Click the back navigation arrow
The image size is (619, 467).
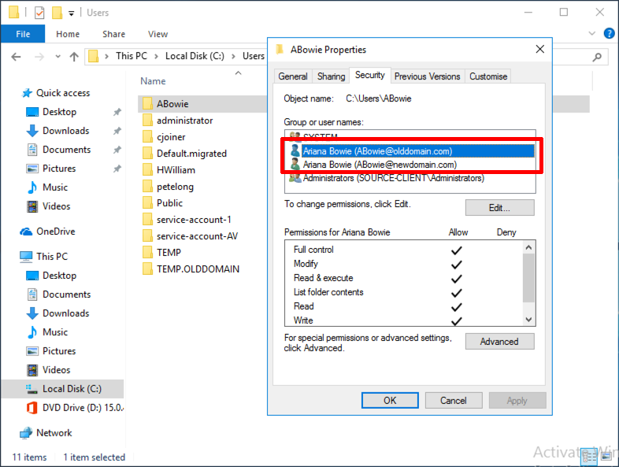point(16,57)
